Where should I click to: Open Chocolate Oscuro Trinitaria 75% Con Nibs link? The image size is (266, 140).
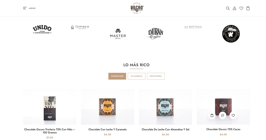point(50,131)
